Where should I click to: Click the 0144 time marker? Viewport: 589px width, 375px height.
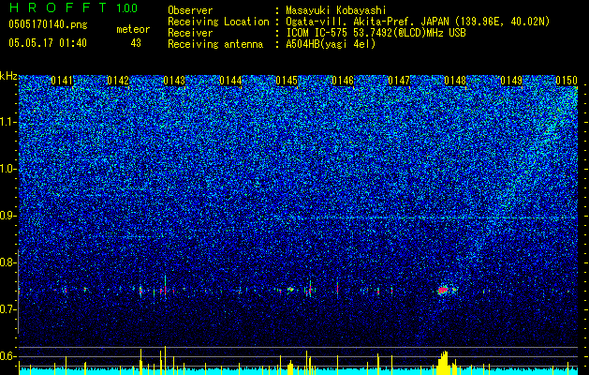click(x=230, y=81)
